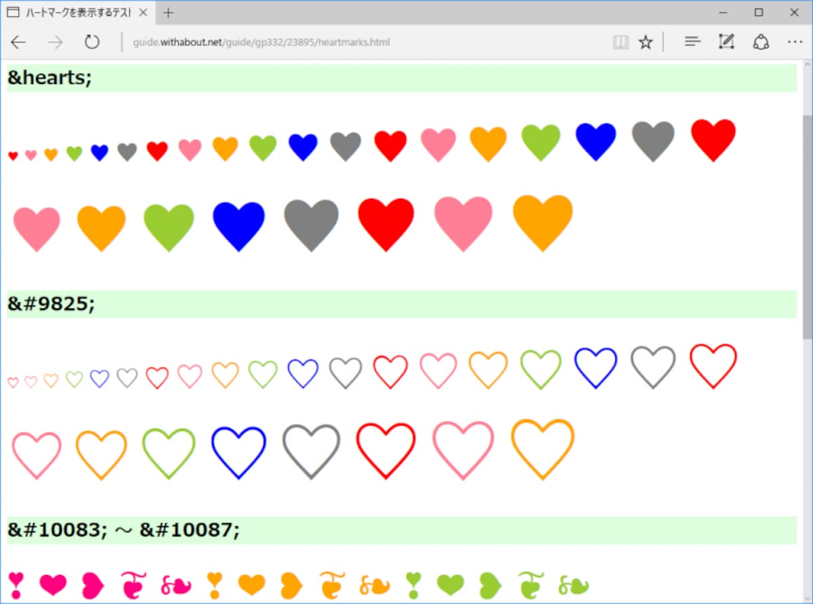This screenshot has height=604, width=813.
Task: Click the orange heart exclamation mark
Action: coord(214,585)
